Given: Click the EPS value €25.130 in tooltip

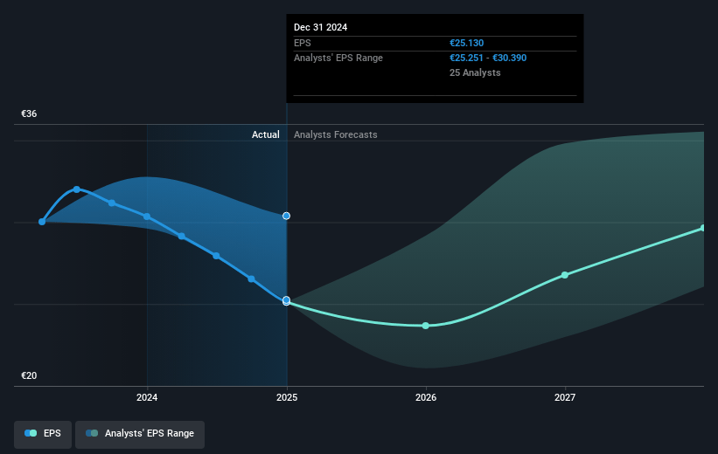Looking at the screenshot, I should tap(466, 43).
